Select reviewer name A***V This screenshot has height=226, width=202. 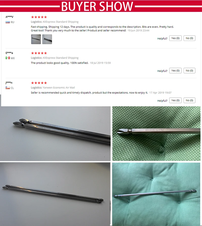tap(9, 17)
